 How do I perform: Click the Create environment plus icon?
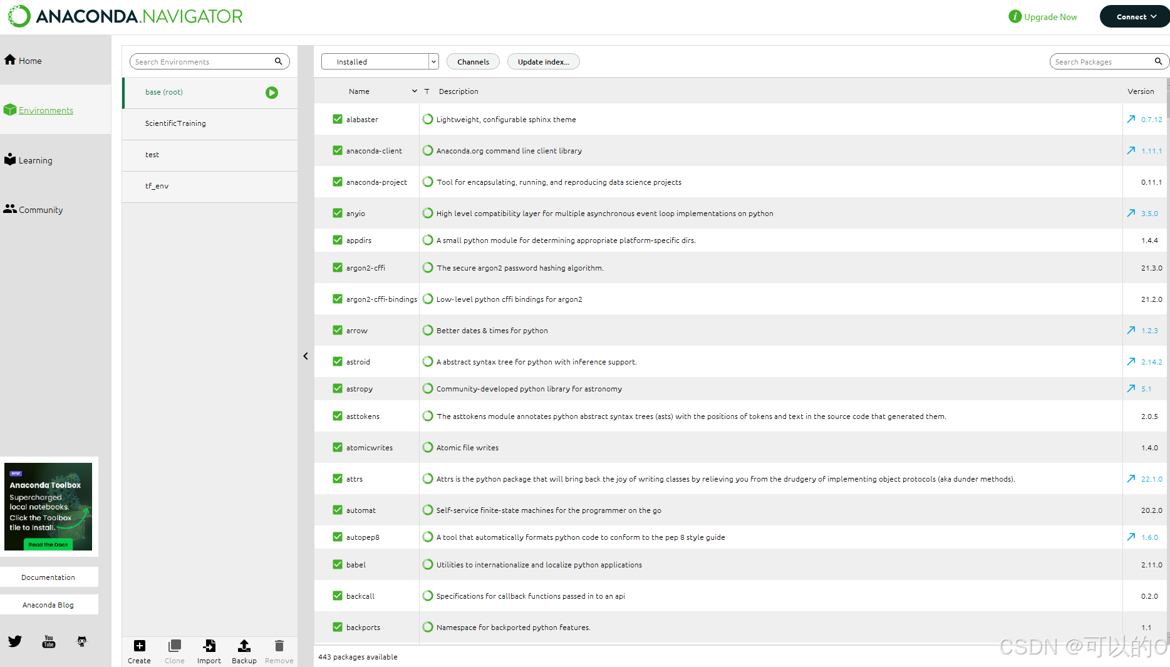tap(139, 646)
